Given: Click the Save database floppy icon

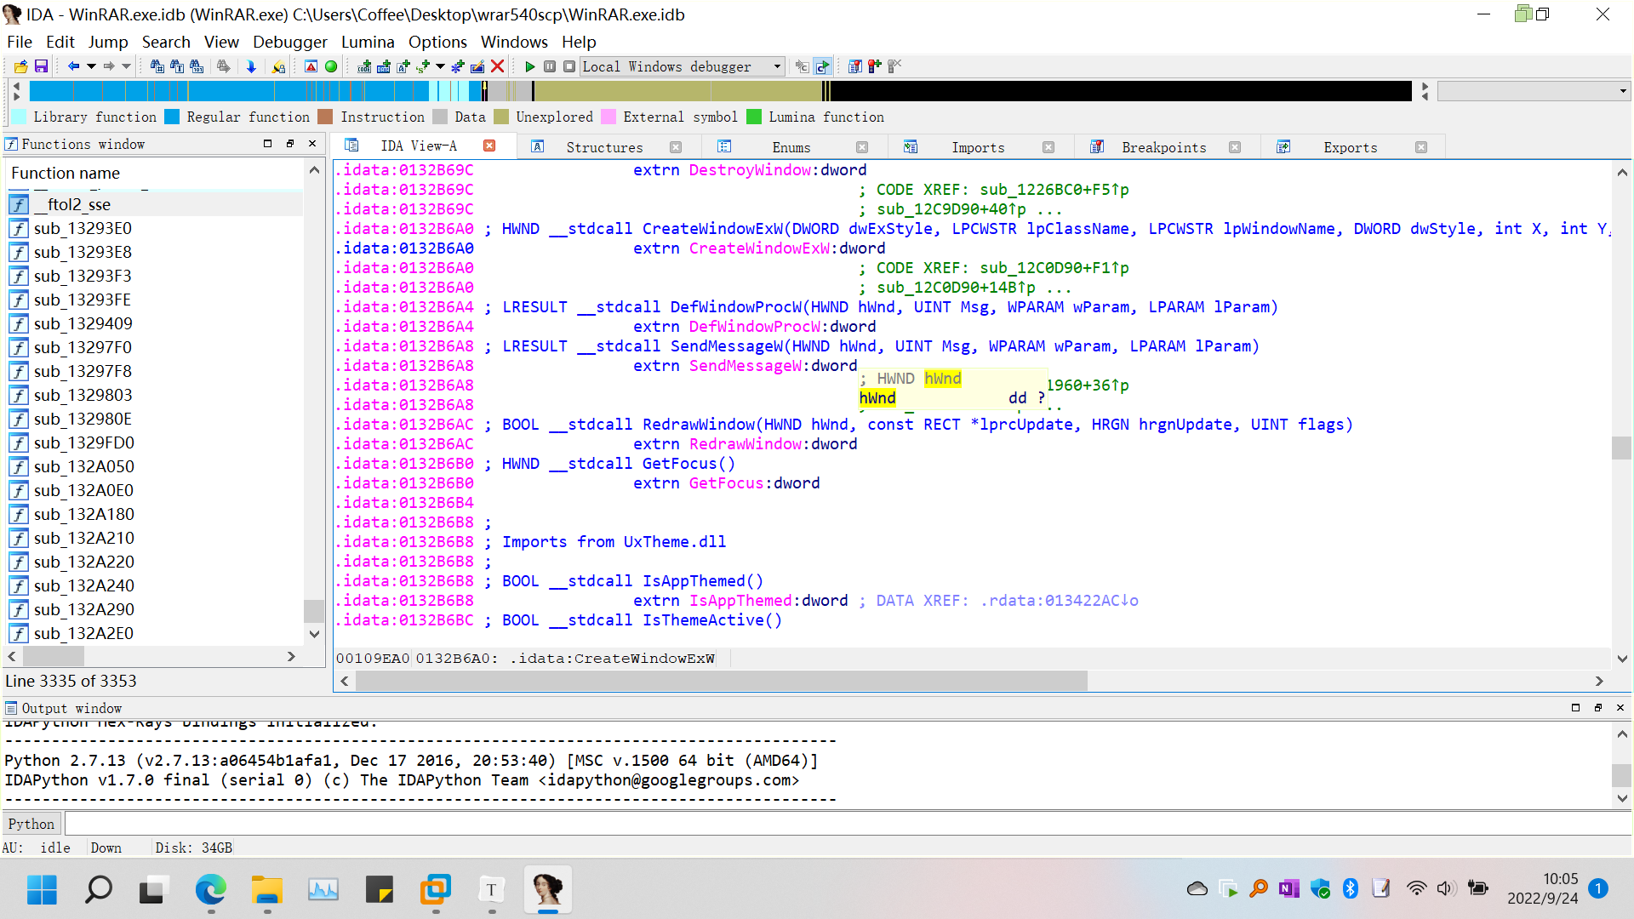Looking at the screenshot, I should pos(41,66).
